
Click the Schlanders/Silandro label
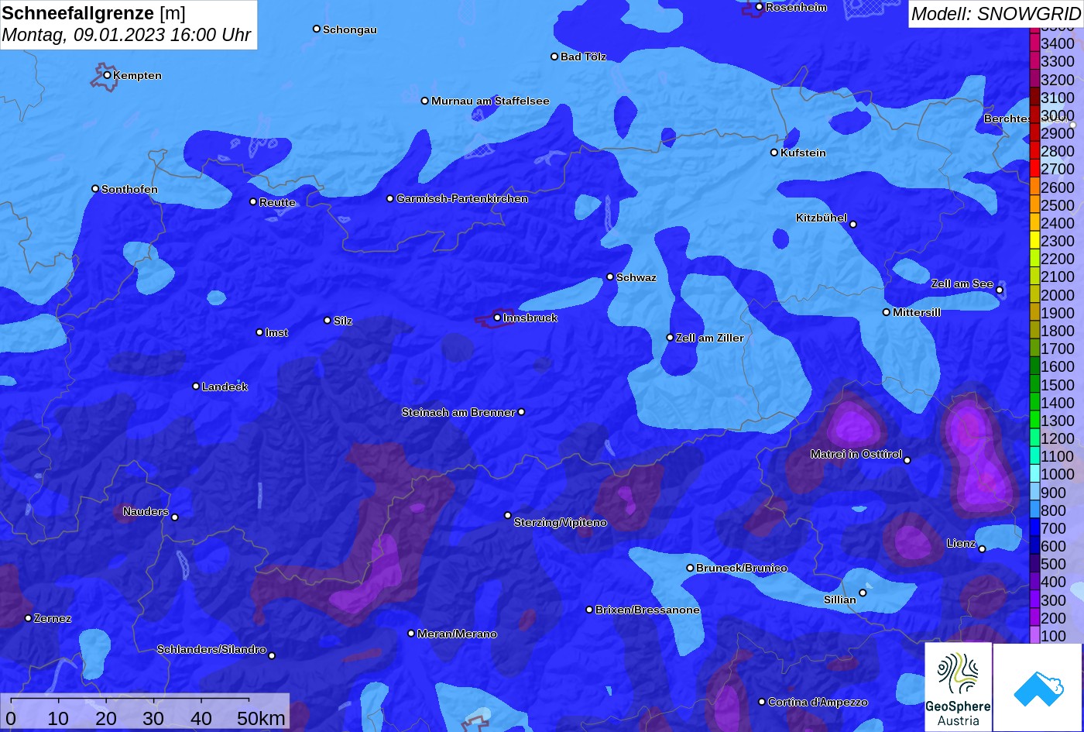tap(211, 649)
